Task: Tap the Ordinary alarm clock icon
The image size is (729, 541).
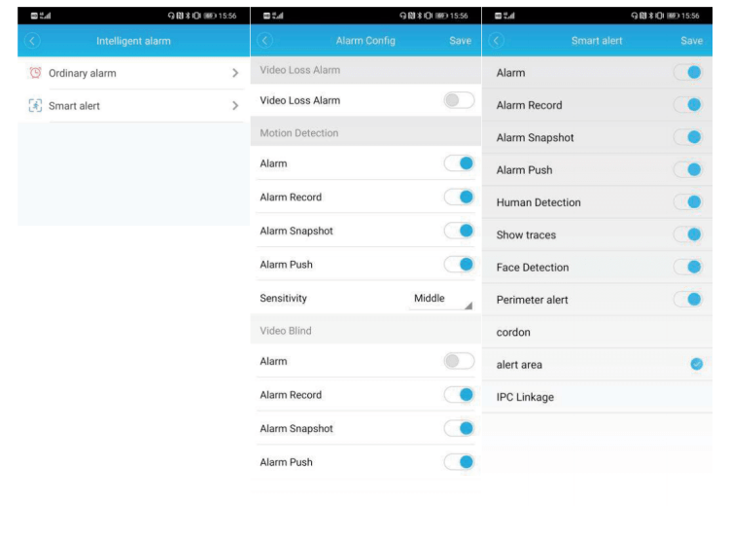Action: point(35,73)
